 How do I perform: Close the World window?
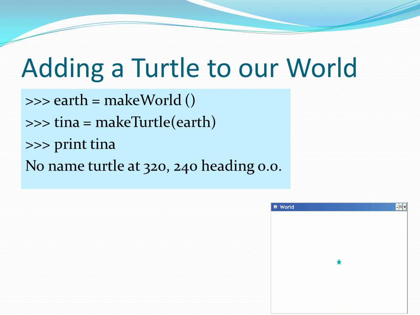[x=404, y=207]
